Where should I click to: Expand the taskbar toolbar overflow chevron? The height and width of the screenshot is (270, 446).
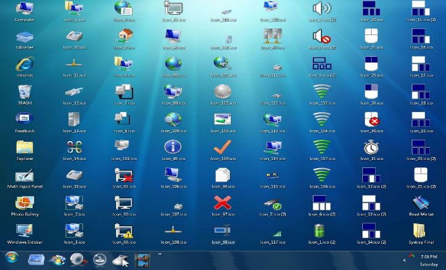tap(160, 254)
